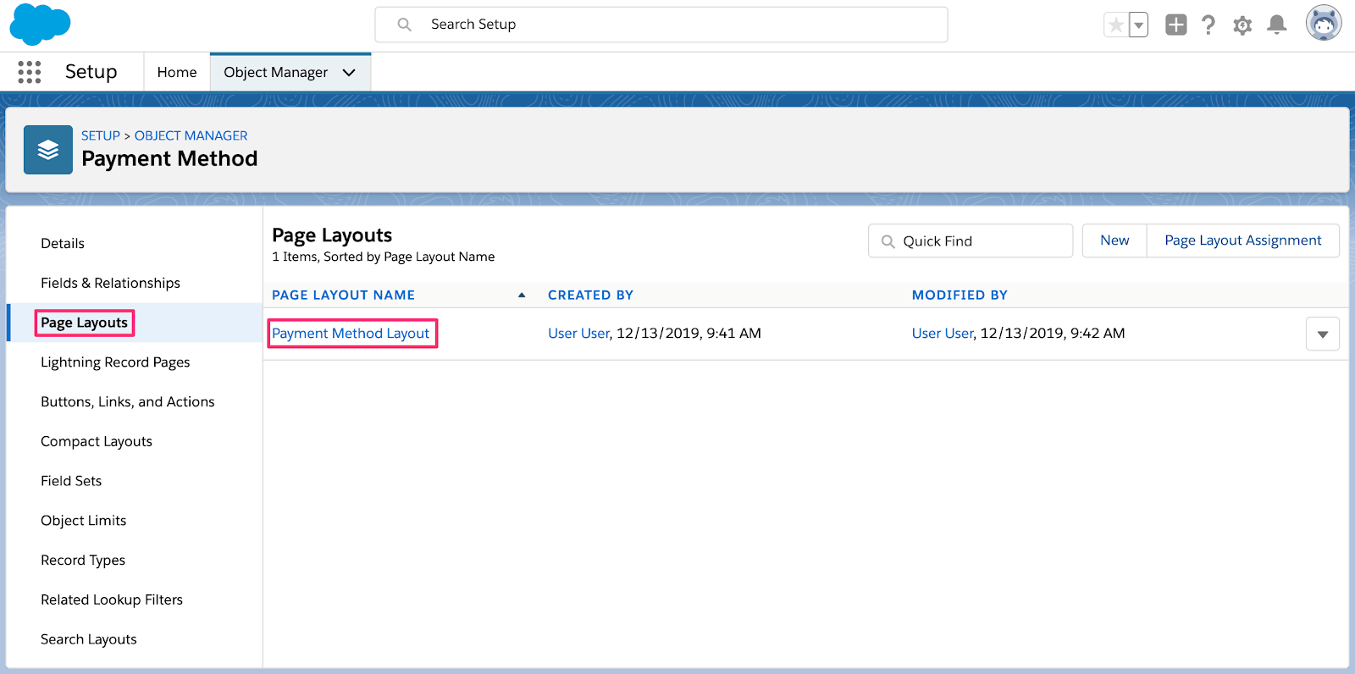The width and height of the screenshot is (1355, 674).
Task: Focus the Quick Find input box
Action: coord(971,240)
